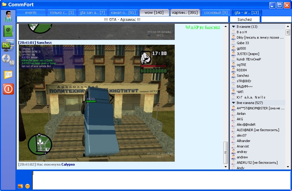292x191 pixels.
Task: Click the two-monitors icon in sidebar
Action: (x=8, y=45)
